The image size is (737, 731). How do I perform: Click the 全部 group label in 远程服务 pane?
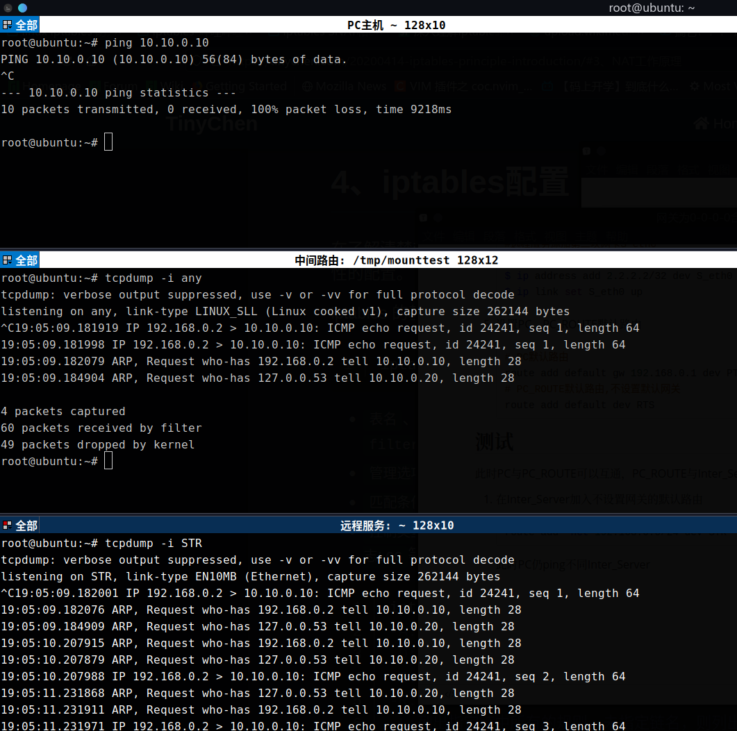tap(26, 526)
